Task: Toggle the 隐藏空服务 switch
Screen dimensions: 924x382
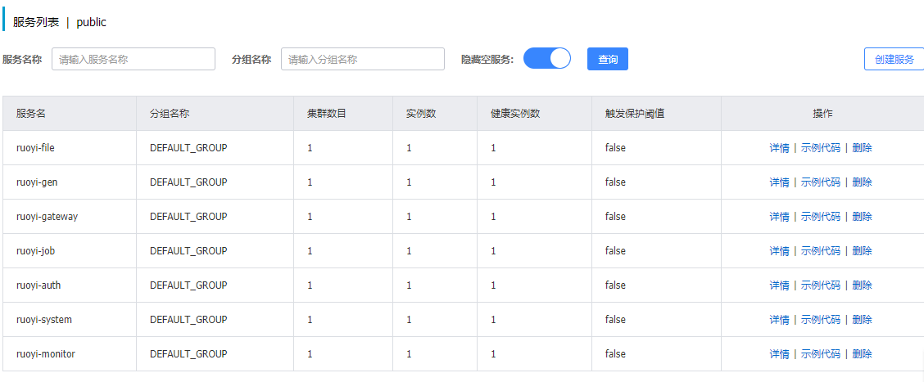Action: tap(547, 59)
